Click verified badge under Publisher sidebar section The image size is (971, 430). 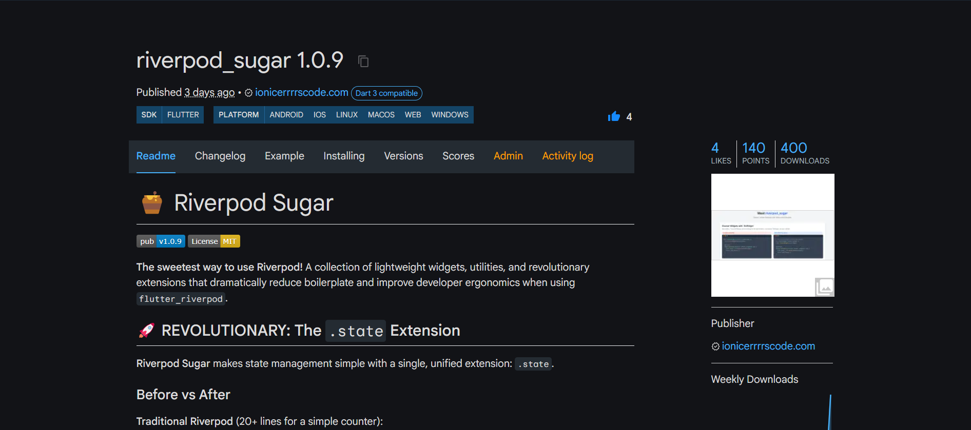715,346
